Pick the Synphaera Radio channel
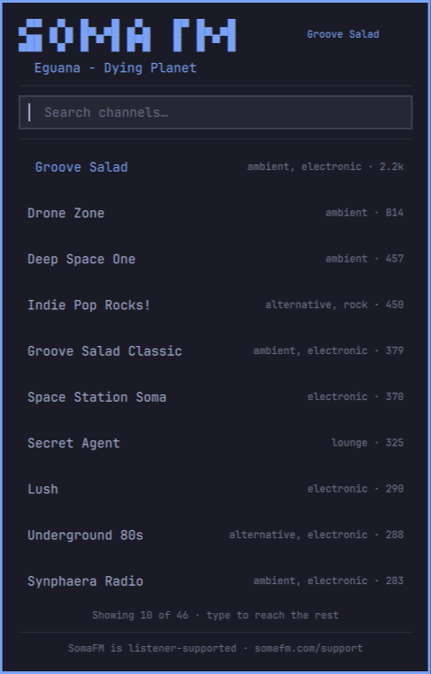Image resolution: width=431 pixels, height=674 pixels. pyautogui.click(x=215, y=581)
